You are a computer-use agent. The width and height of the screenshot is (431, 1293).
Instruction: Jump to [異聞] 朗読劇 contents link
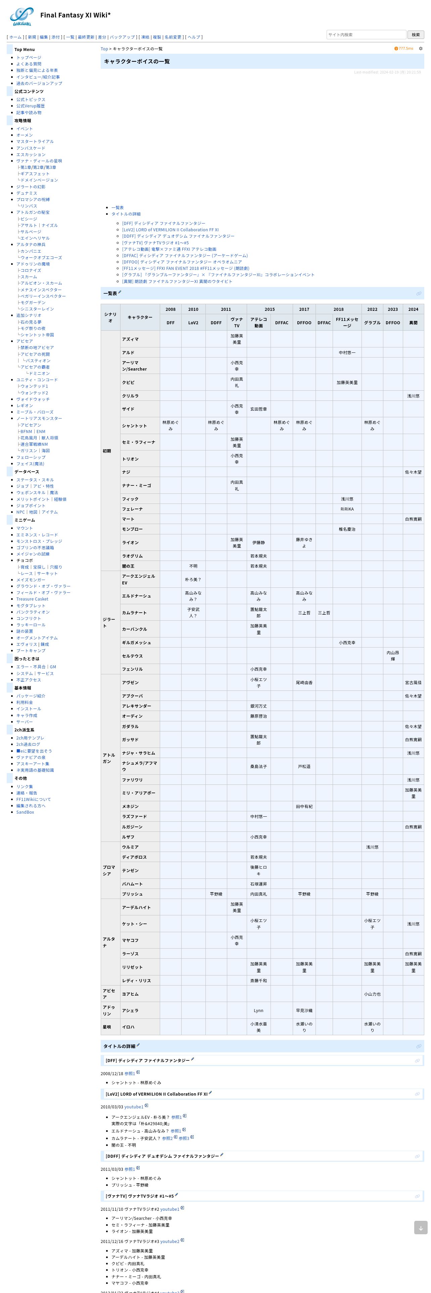[x=177, y=281]
